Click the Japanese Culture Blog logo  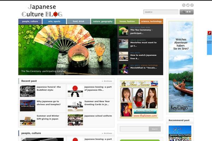42,11
